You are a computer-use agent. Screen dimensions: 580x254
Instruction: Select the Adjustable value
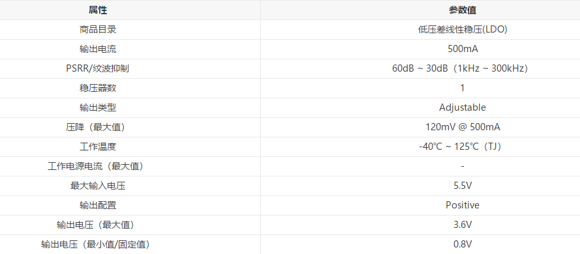point(463,108)
